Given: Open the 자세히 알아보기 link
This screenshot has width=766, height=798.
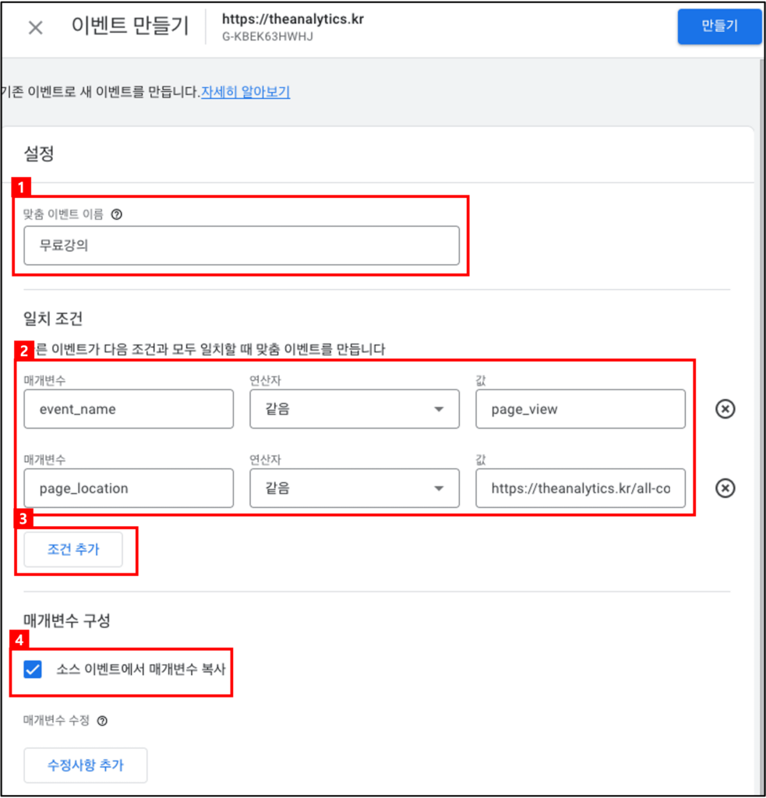Looking at the screenshot, I should 245,92.
